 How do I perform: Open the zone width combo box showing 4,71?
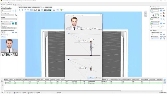click(x=155, y=23)
